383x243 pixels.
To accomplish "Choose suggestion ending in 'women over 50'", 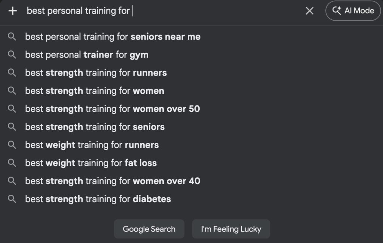I will coord(112,109).
